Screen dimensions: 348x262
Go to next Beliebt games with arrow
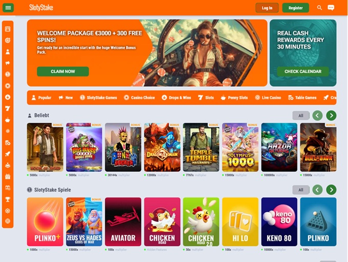point(331,115)
